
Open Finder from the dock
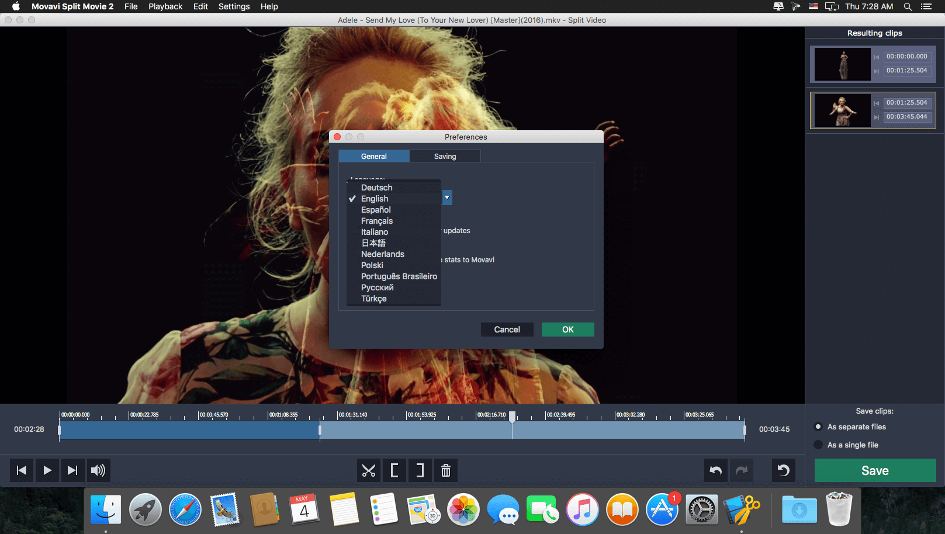(106, 509)
